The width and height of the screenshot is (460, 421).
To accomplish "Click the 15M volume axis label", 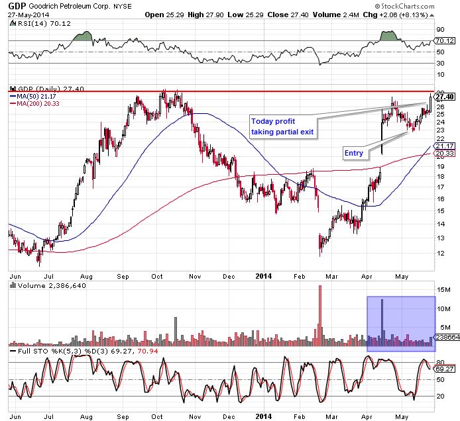I will pyautogui.click(x=443, y=290).
